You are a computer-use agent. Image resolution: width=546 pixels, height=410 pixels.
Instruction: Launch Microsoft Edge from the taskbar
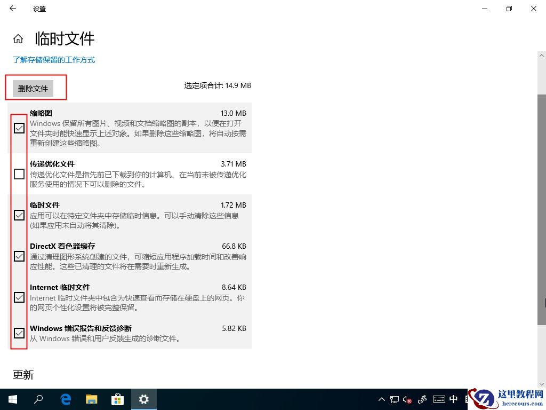(x=65, y=399)
